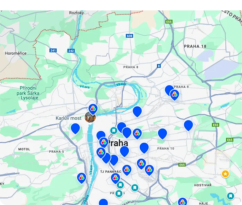Click the Karlův most photo thumbnail marker
Viewport: 242px width, 205px height.
[90, 117]
